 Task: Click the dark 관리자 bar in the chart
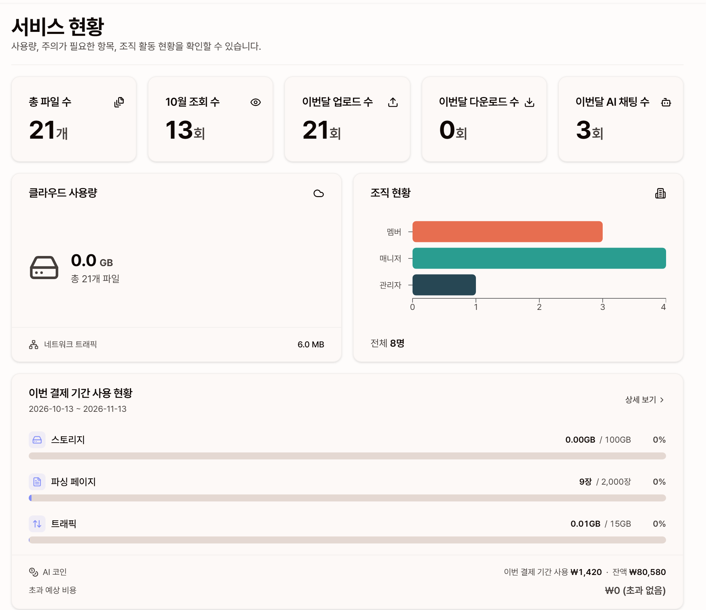point(444,285)
